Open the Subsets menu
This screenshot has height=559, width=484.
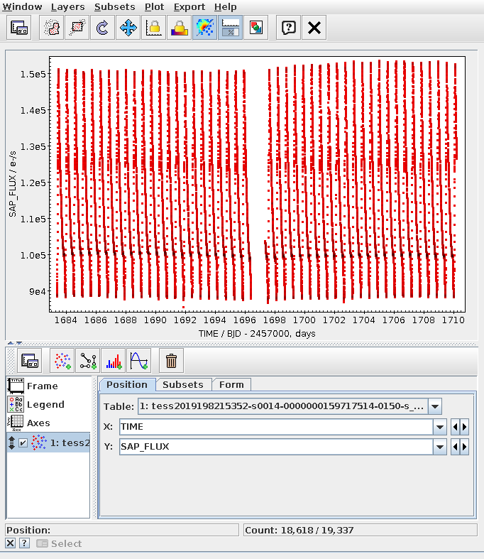[x=114, y=6]
